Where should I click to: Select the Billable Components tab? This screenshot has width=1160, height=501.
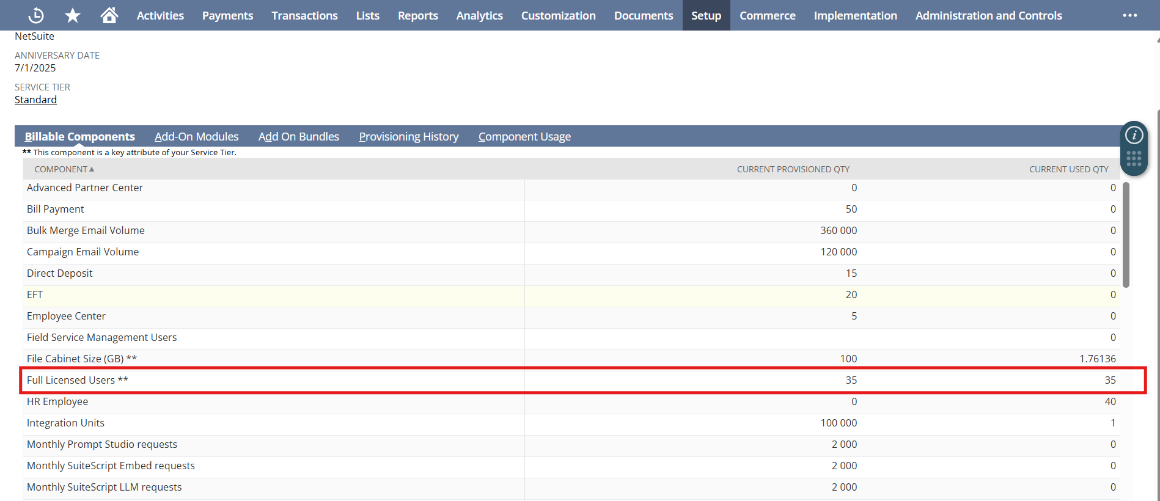(x=79, y=137)
